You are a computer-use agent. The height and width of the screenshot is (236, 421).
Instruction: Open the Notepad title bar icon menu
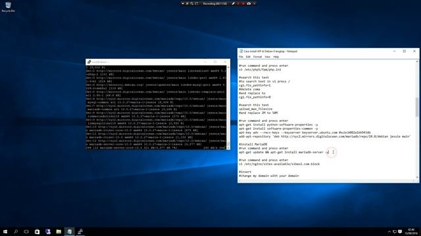(x=241, y=51)
